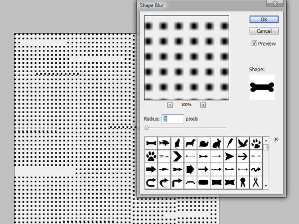Choose the right-angle turn arrow shape
The image size is (299, 224).
(177, 183)
